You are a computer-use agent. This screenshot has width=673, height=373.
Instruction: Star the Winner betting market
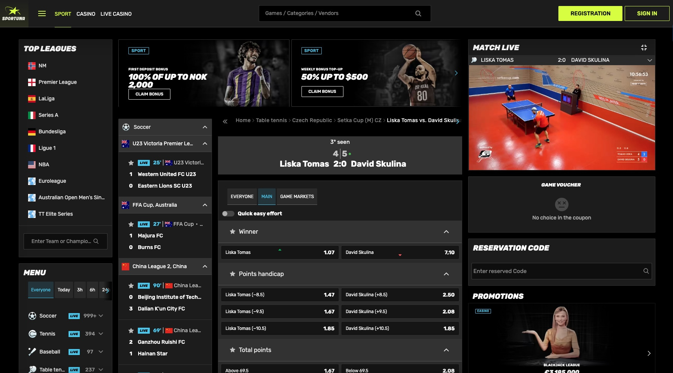pos(233,231)
